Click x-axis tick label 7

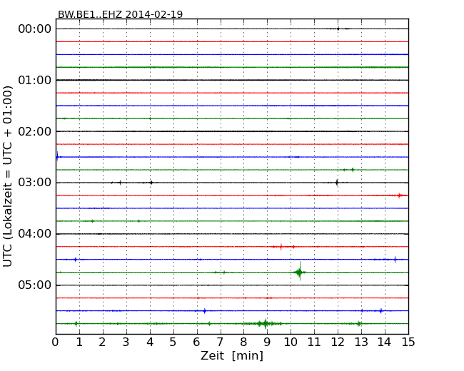220,342
